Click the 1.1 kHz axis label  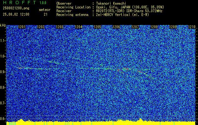[x=3, y=41]
